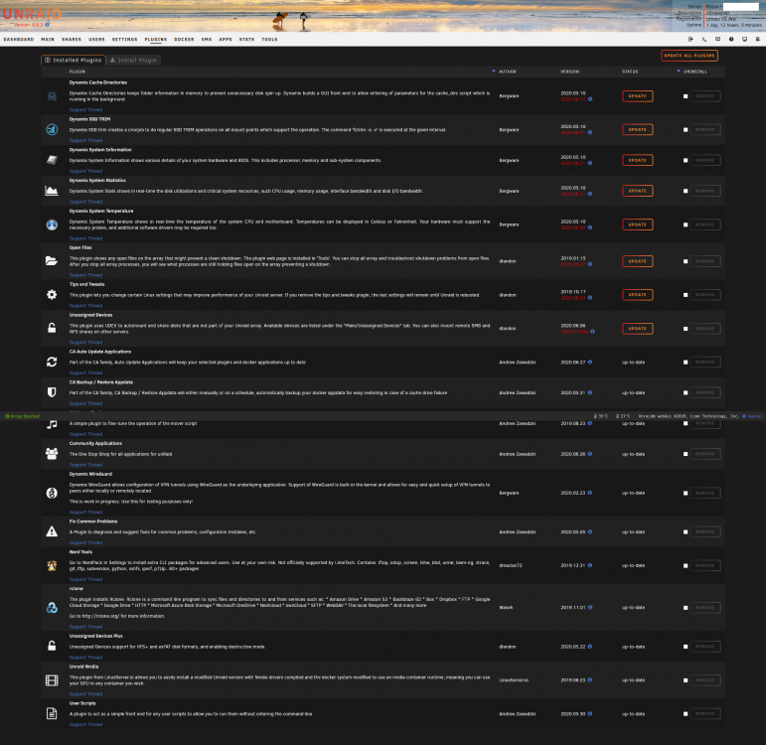Open Support Thread link for Nerd Tools
The image size is (766, 745).
[85, 579]
